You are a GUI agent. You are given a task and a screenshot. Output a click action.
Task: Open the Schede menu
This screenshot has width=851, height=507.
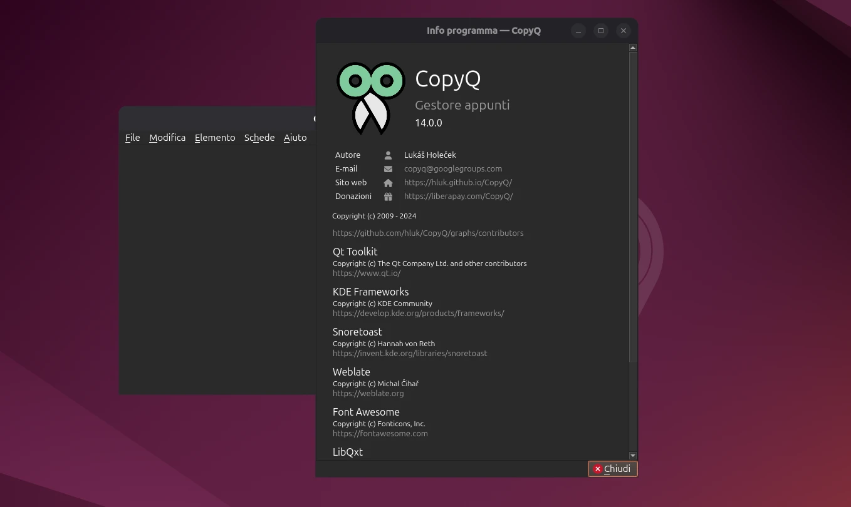click(x=259, y=138)
